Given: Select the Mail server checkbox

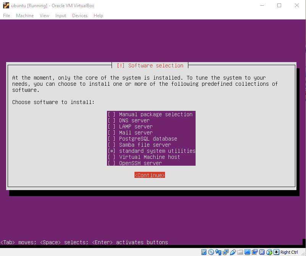Looking at the screenshot, I should [x=112, y=133].
